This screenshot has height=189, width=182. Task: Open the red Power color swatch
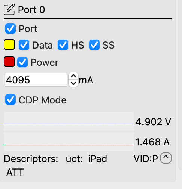[9, 62]
